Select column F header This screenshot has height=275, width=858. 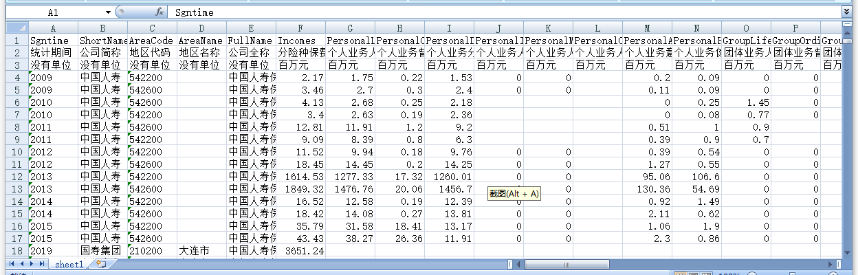tap(301, 28)
